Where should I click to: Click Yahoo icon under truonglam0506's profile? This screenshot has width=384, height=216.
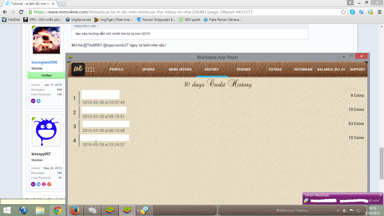[x=33, y=101]
